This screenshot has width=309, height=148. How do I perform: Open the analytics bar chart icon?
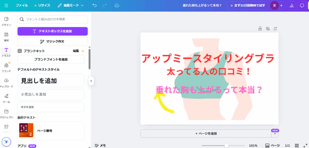tap(291, 5)
